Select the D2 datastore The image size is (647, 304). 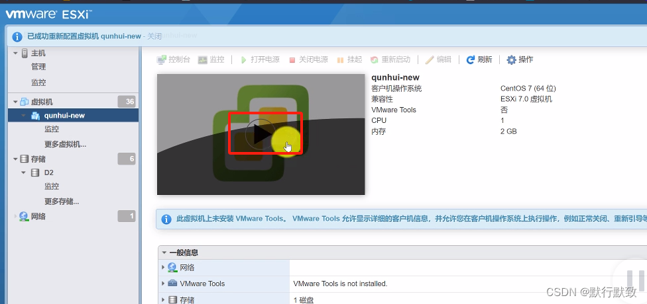pos(48,172)
